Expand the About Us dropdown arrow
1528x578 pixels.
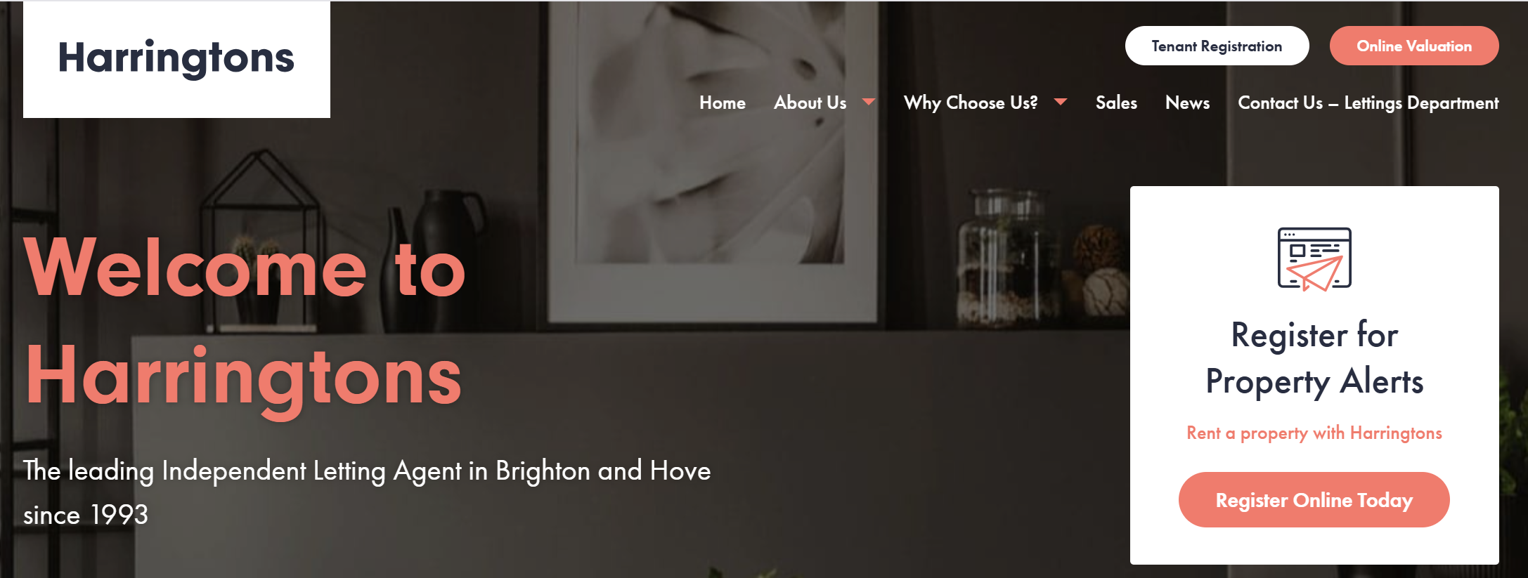(869, 103)
